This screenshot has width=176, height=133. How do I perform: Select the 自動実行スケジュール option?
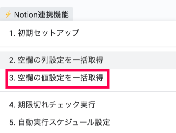(59, 121)
